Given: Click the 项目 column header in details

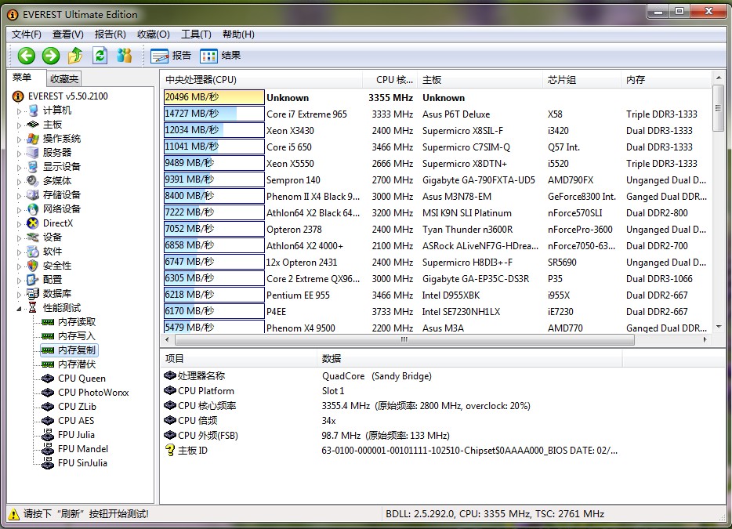Looking at the screenshot, I should [238, 359].
